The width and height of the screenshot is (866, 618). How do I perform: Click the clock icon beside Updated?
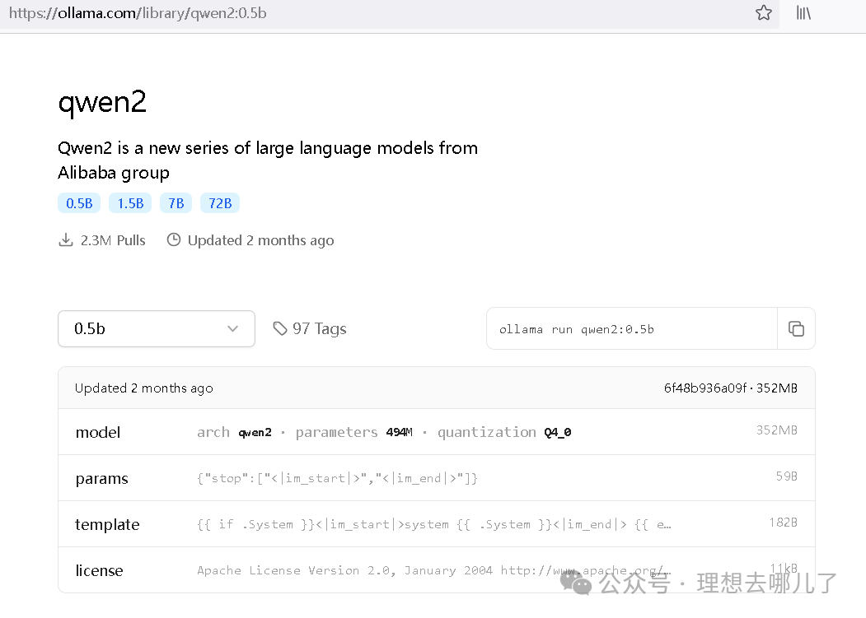[174, 240]
